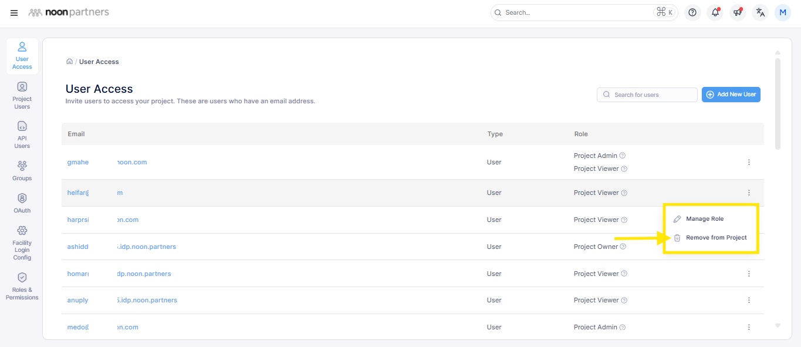Open OAuth settings in sidebar
Image resolution: width=801 pixels, height=347 pixels.
(x=22, y=203)
